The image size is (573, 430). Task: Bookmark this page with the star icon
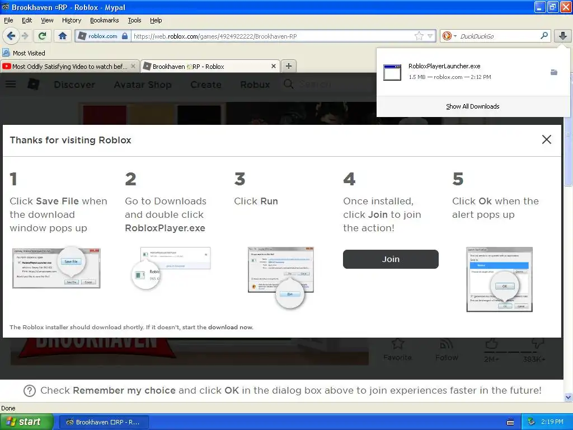click(x=419, y=36)
